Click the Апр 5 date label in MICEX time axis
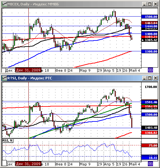The width and height of the screenshot is (160, 168). (x=109, y=70)
